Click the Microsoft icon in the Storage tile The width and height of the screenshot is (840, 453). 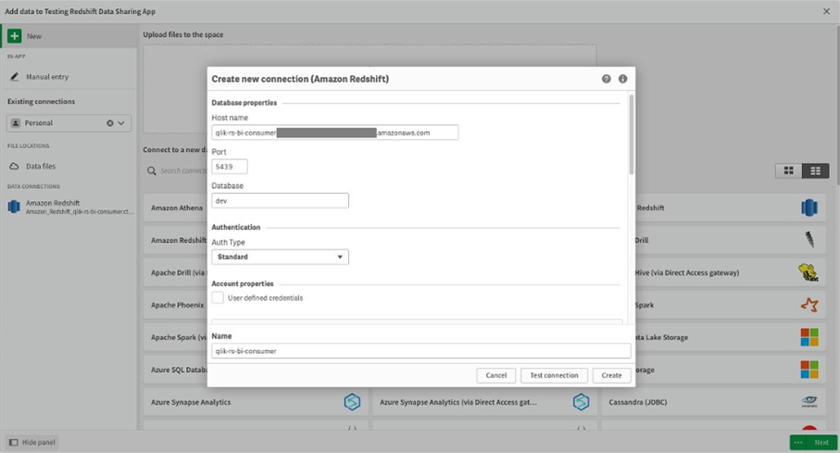tap(809, 370)
